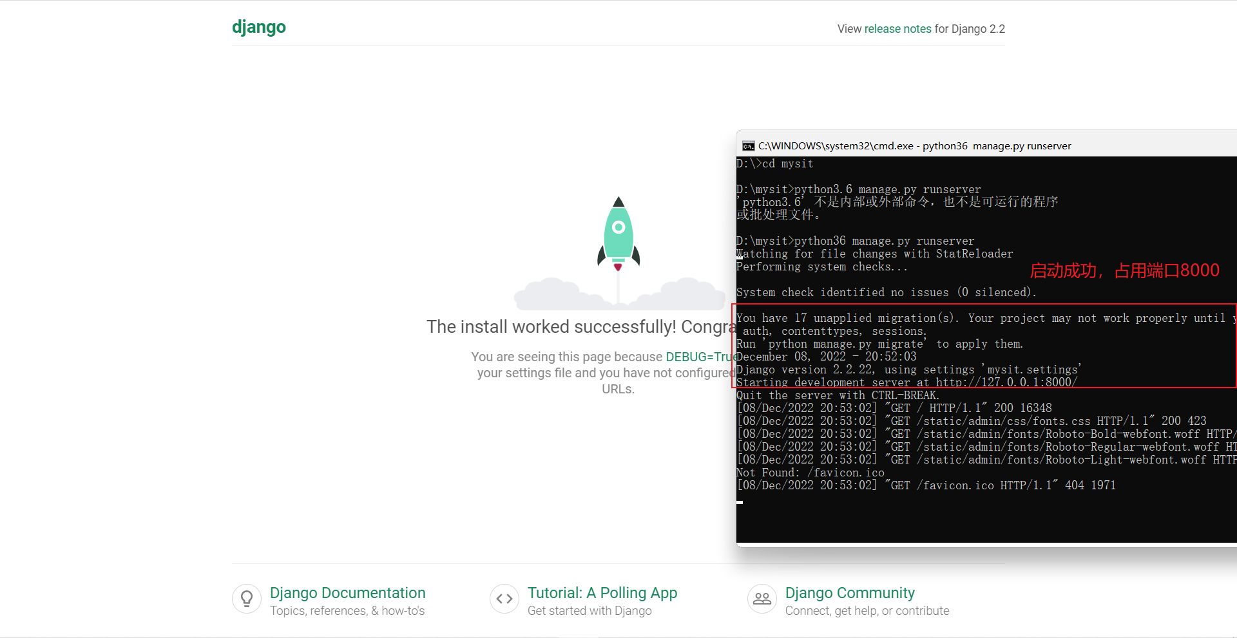
Task: Click the 'your settings file and you have not configured' text
Action: [x=606, y=373]
